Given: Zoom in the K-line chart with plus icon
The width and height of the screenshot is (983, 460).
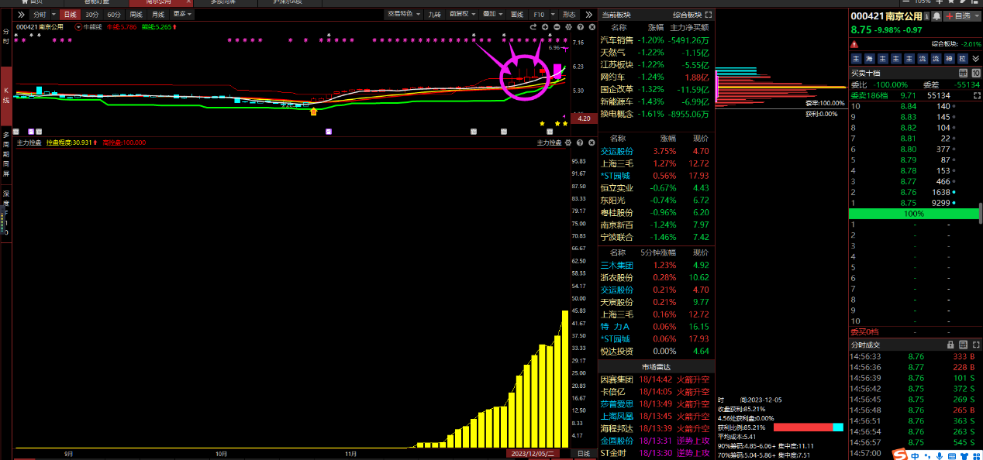Looking at the screenshot, I should [545, 27].
